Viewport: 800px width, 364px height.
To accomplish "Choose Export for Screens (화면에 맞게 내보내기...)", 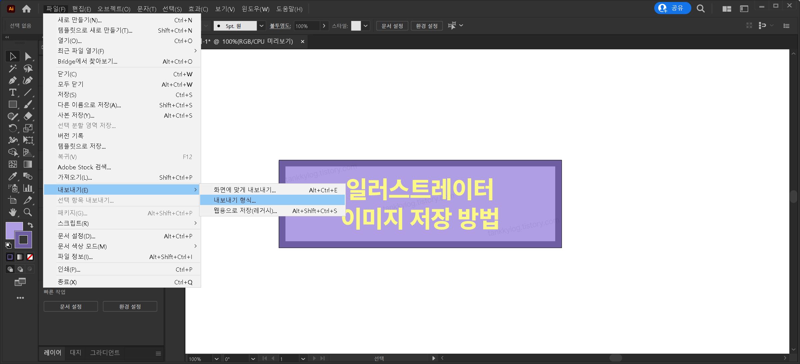I will tap(272, 190).
